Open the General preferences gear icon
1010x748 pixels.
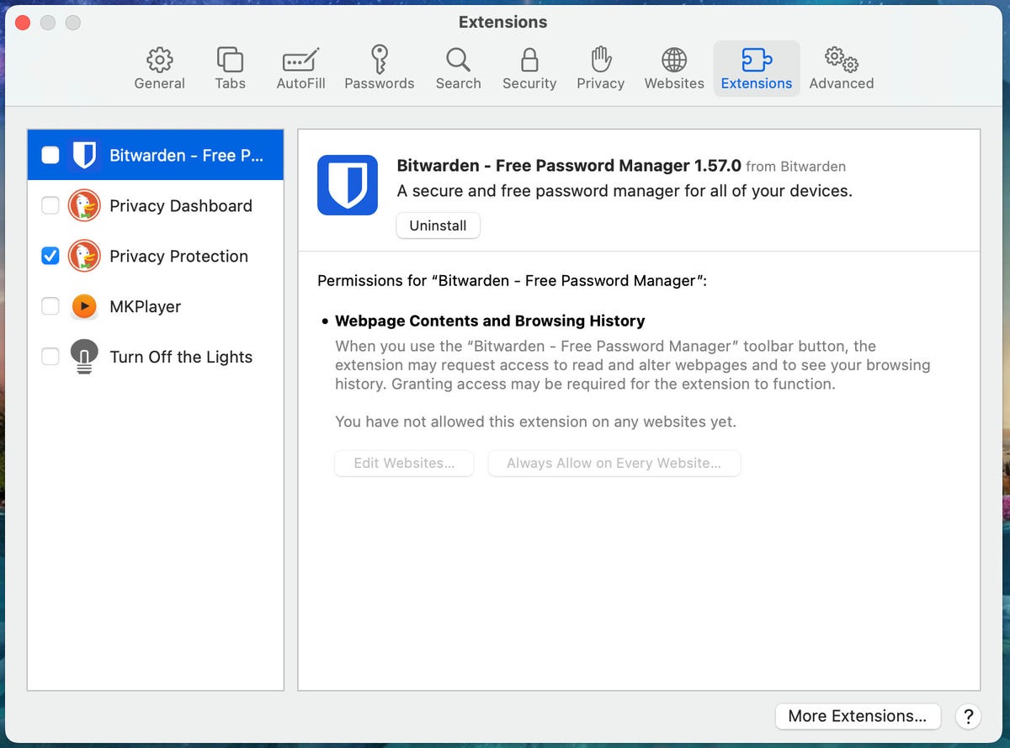(159, 60)
